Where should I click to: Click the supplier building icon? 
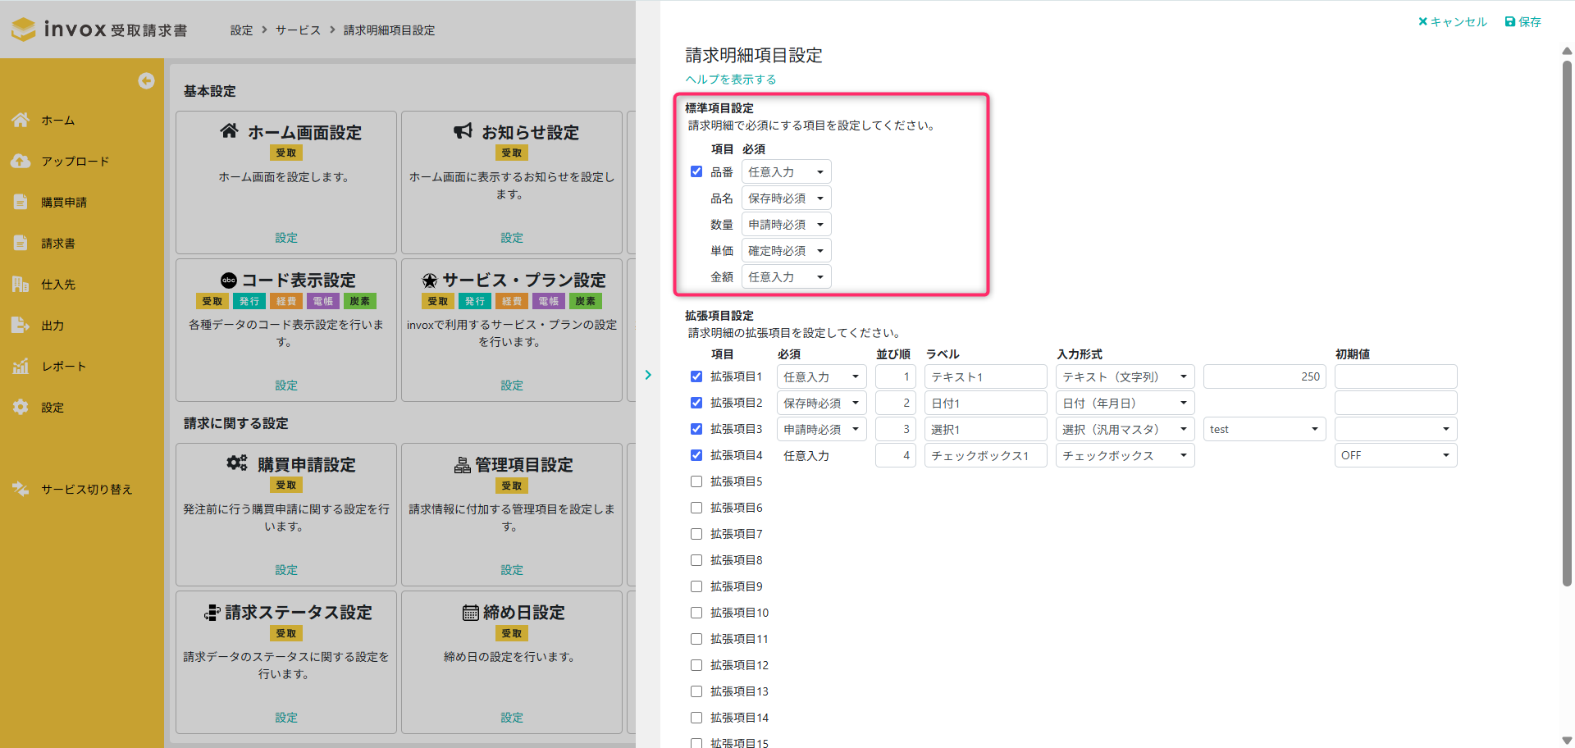(21, 284)
